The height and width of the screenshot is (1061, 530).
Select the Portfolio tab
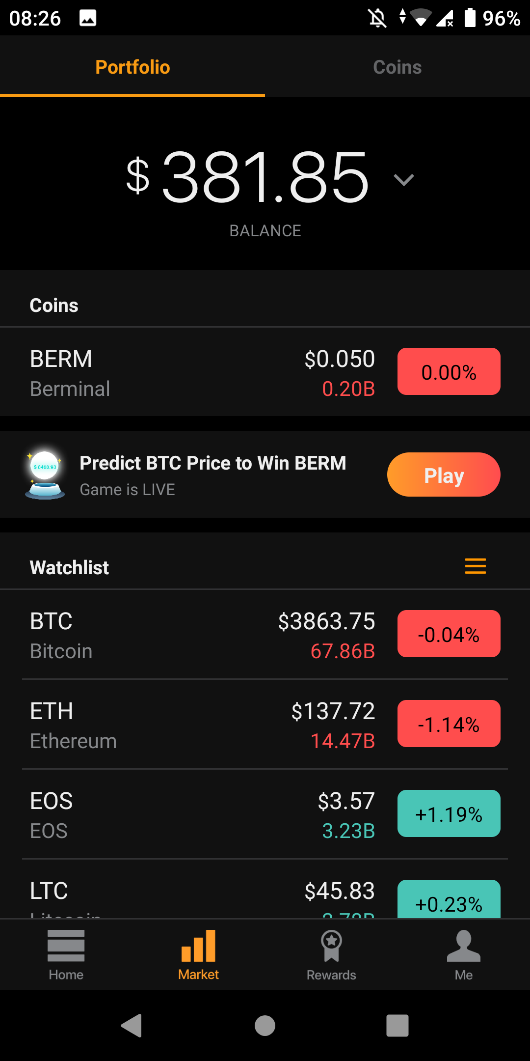(132, 67)
